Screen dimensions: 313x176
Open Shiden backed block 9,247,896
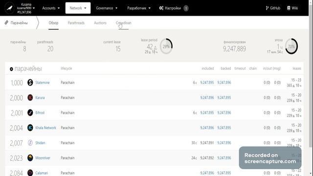224,143
